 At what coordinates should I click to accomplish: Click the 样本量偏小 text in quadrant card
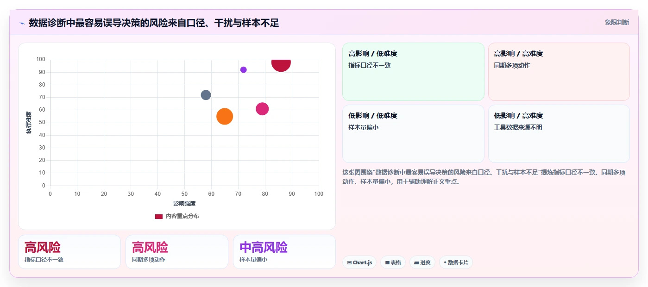tap(364, 127)
